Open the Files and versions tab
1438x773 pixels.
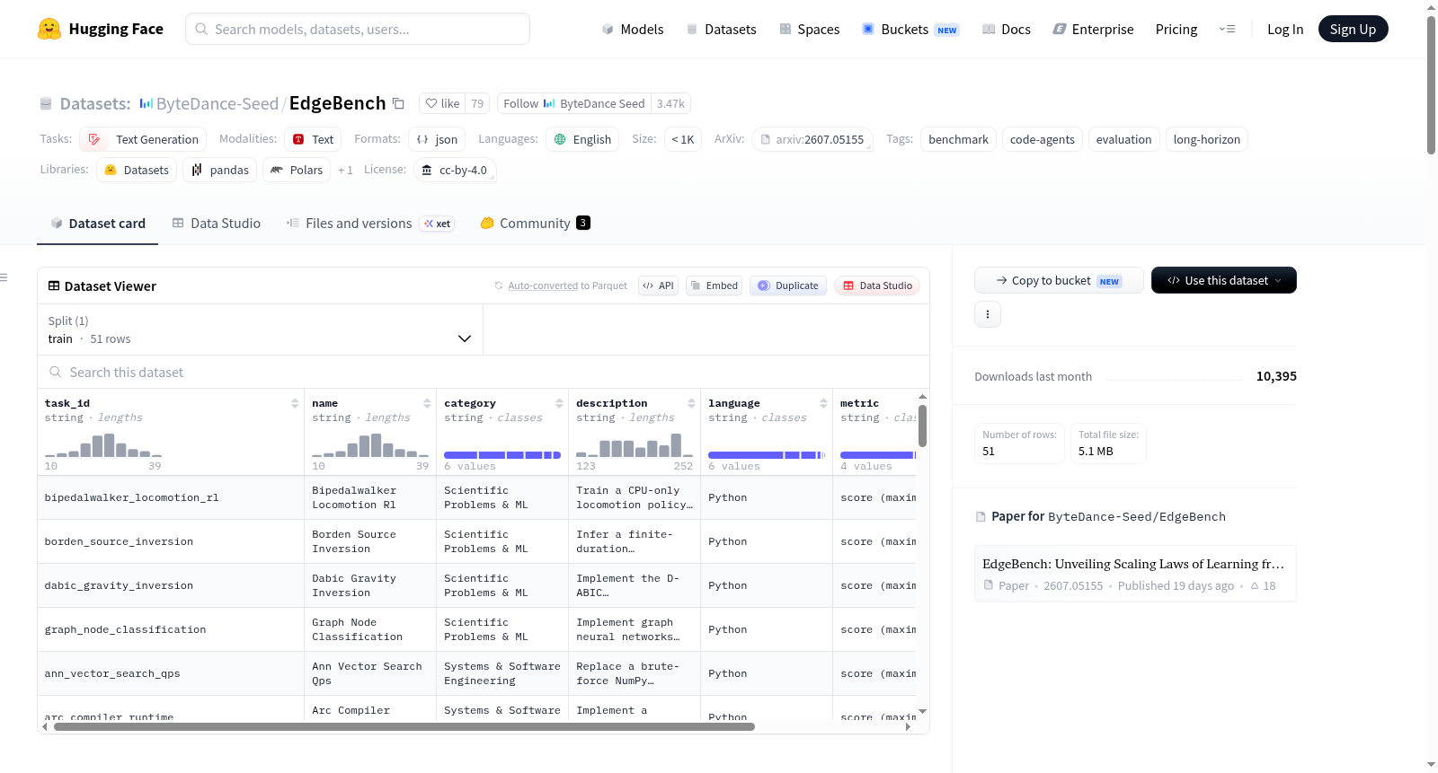tap(369, 224)
